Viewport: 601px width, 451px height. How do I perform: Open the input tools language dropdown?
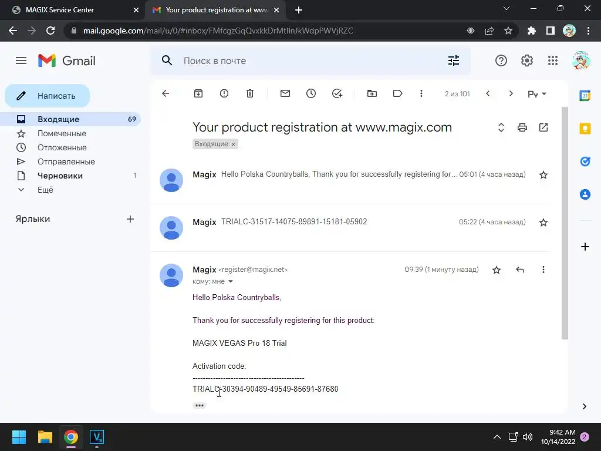(537, 94)
